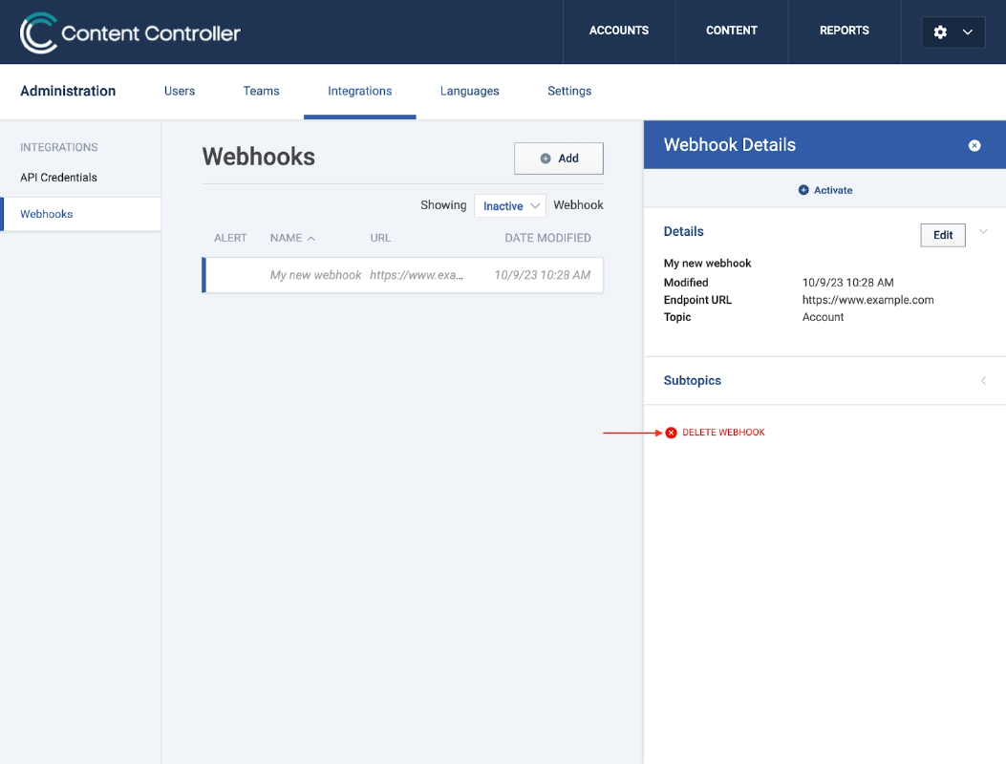Viewport: 1006px width, 764px height.
Task: Open the REPORTS menu
Action: 844,31
